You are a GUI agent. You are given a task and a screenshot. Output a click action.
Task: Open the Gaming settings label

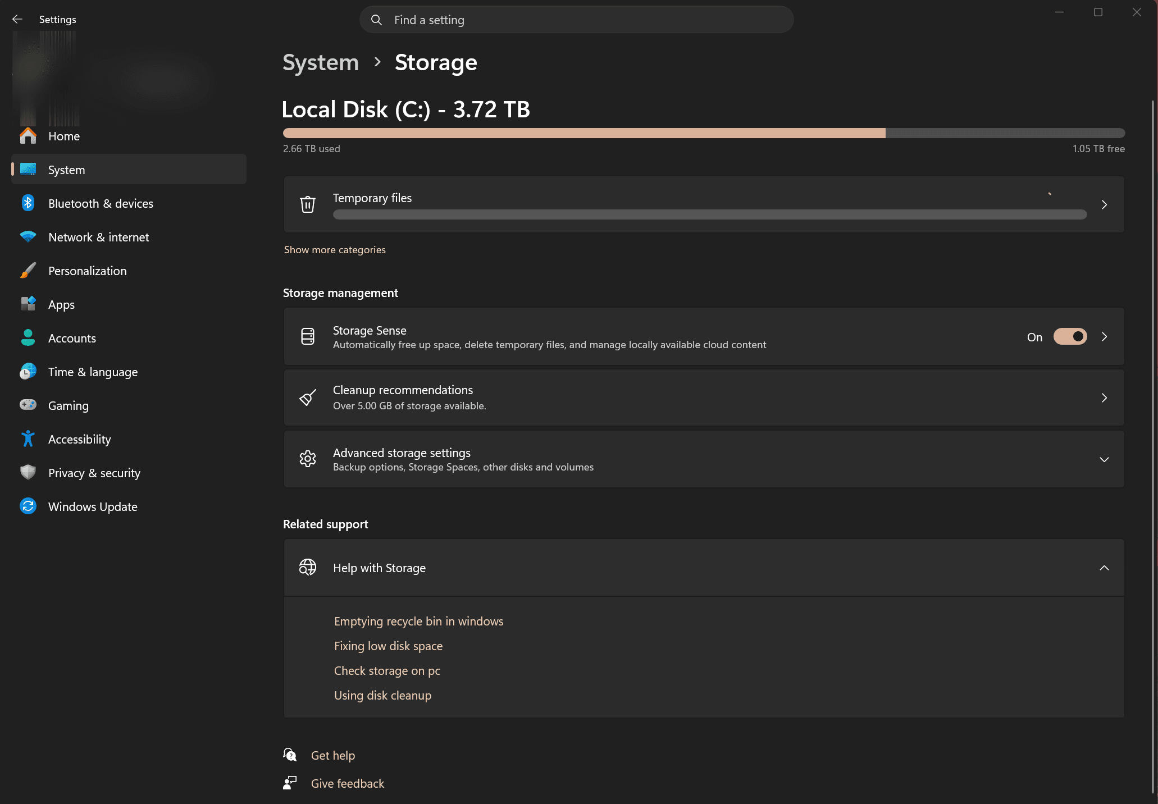pos(69,406)
